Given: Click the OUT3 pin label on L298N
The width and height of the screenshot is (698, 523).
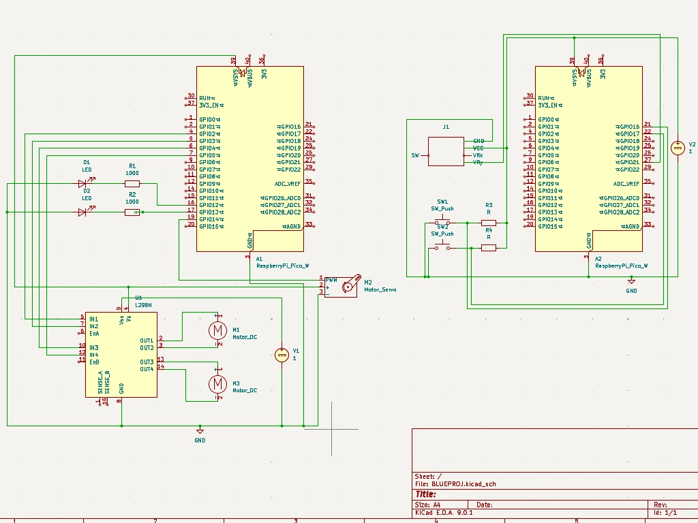Looking at the screenshot, I should coord(147,362).
